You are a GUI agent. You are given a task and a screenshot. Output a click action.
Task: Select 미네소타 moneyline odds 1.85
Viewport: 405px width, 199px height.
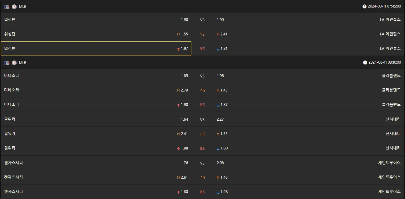pyautogui.click(x=96, y=76)
